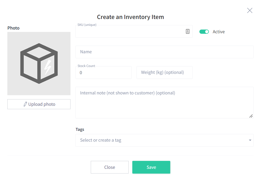
Task: Select the Stock Count field
Action: tap(103, 73)
